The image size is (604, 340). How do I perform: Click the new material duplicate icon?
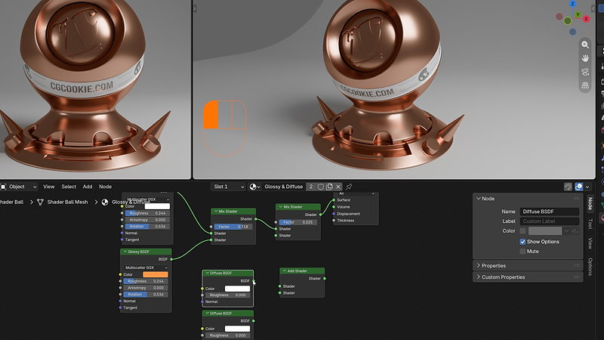[329, 187]
